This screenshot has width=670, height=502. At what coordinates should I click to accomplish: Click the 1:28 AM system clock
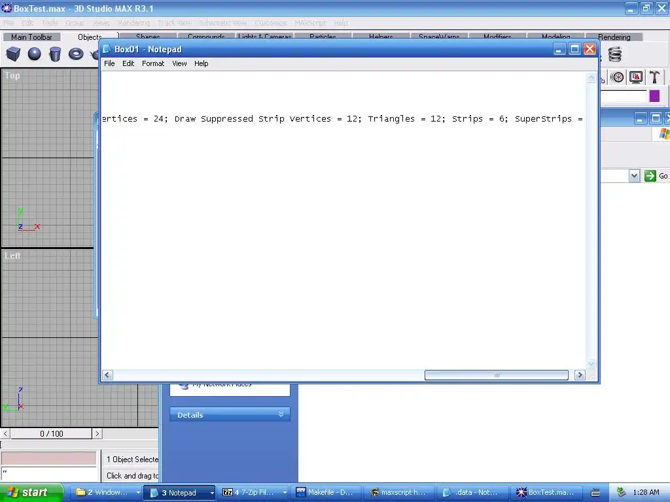point(646,493)
